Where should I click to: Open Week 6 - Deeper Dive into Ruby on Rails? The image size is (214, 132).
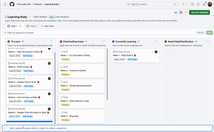[27, 112]
